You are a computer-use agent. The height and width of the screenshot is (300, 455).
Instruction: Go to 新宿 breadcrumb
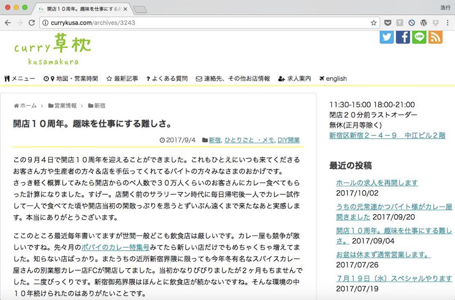(97, 105)
